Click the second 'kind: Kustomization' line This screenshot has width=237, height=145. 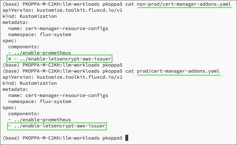tap(30, 83)
